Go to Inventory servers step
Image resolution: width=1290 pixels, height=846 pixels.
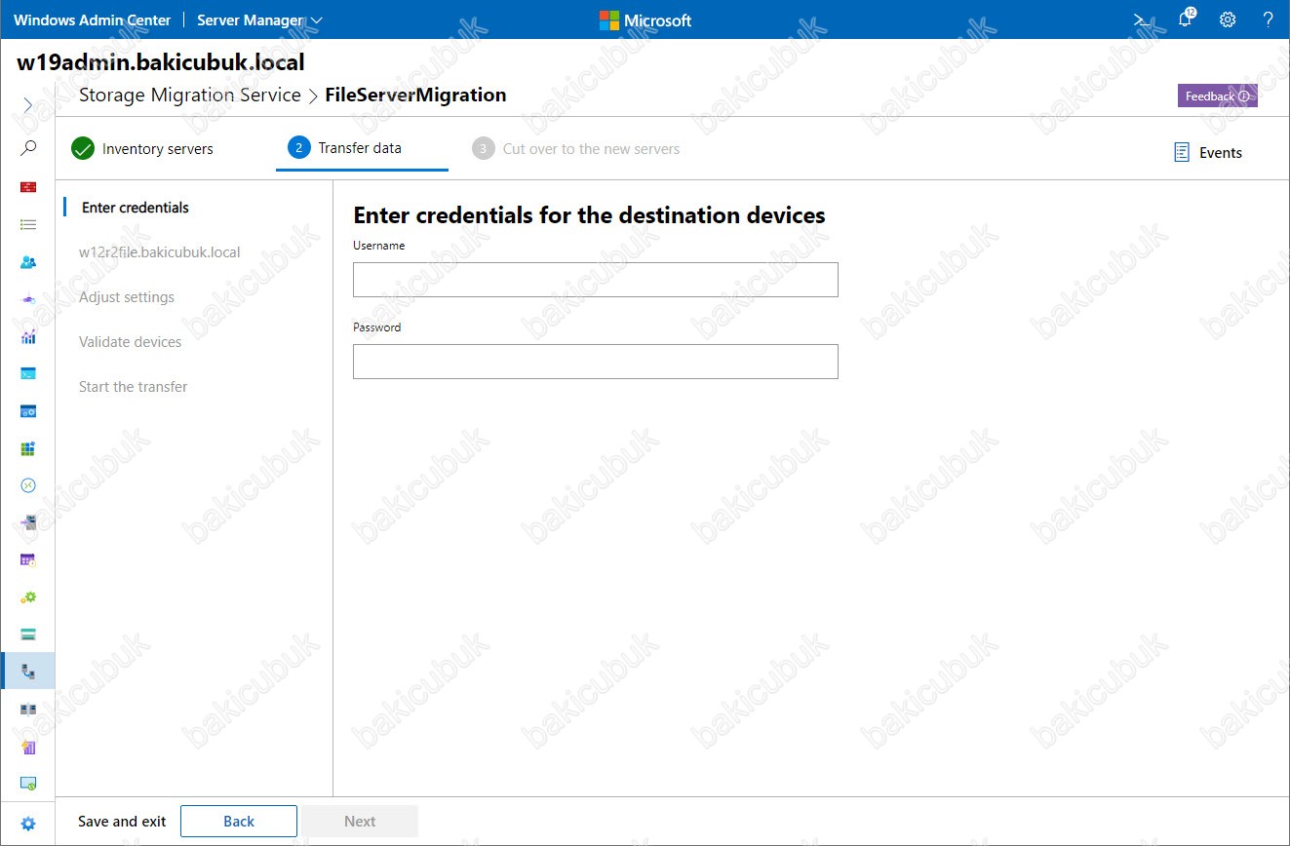(x=142, y=149)
